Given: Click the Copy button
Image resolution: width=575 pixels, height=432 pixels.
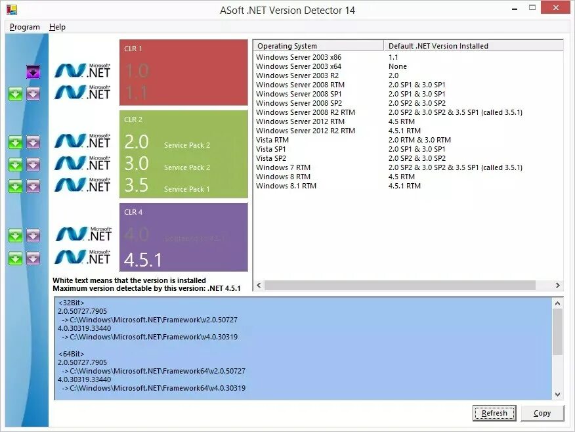Looking at the screenshot, I should coord(542,413).
